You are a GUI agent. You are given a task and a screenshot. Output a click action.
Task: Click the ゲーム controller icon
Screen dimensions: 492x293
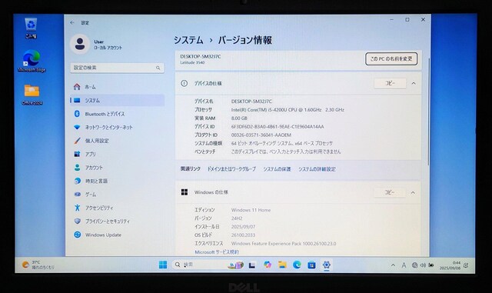pyautogui.click(x=77, y=195)
